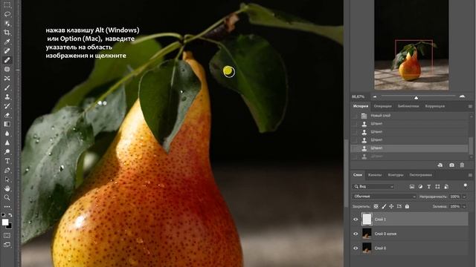Viewport: 476px width, 267px height.
Task: Select the Zoom magnifier tool
Action: click(x=7, y=198)
